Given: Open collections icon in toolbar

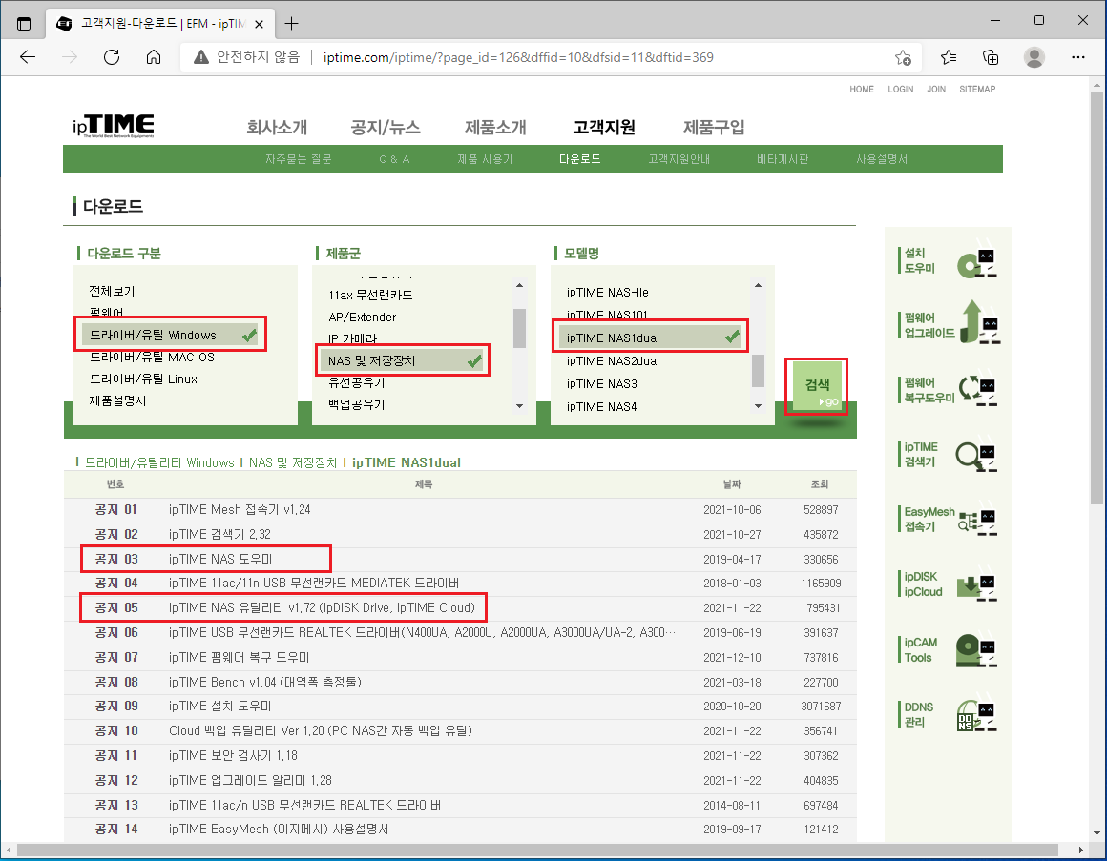Looking at the screenshot, I should 991,57.
